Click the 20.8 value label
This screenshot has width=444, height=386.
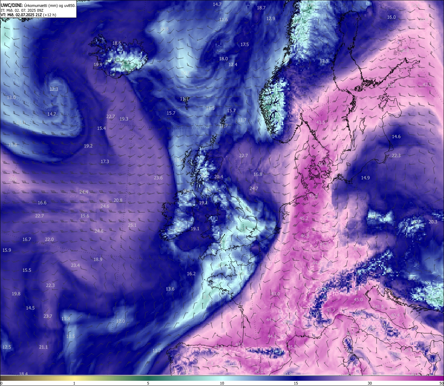click(118, 200)
